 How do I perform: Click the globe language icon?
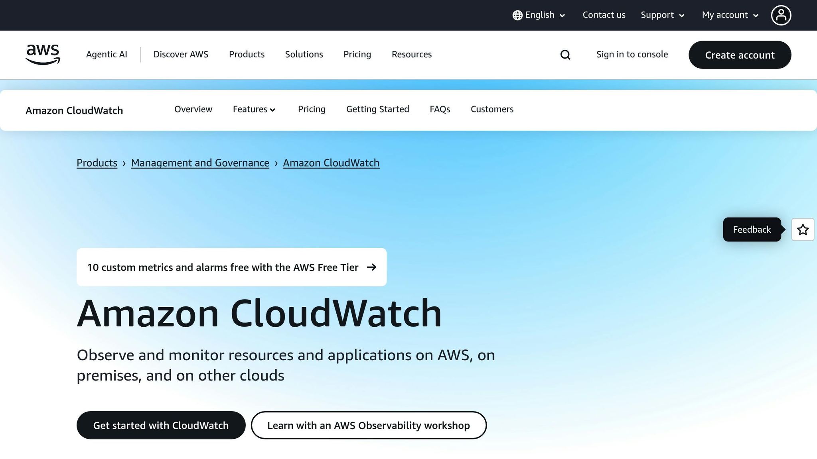coord(517,15)
